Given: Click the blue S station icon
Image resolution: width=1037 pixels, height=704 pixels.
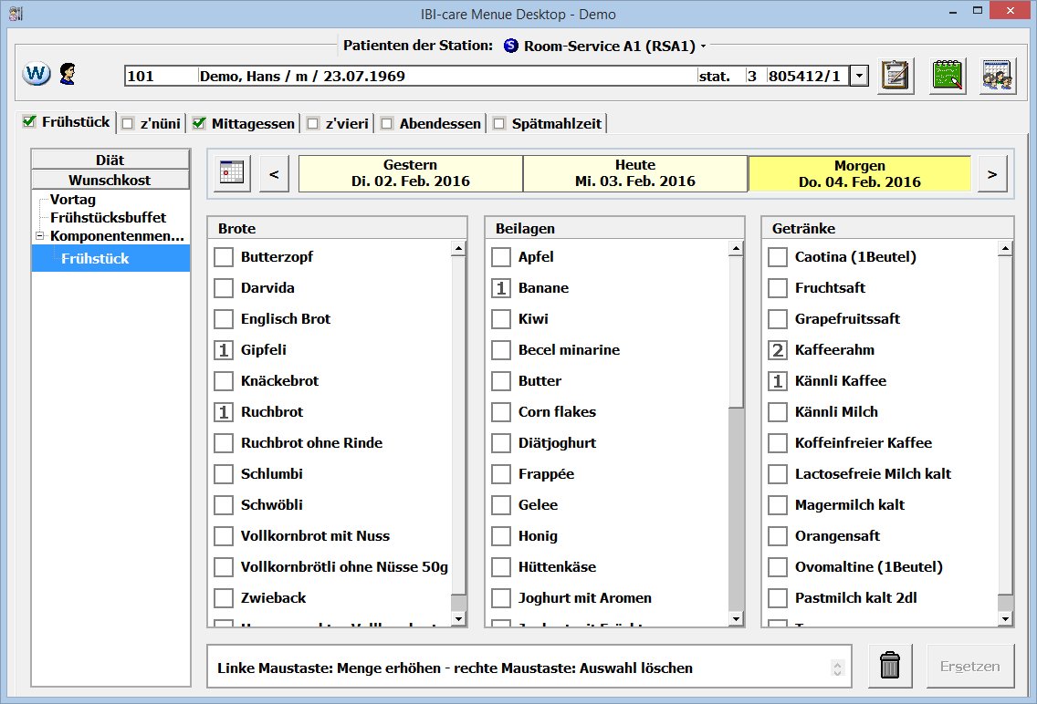Looking at the screenshot, I should point(510,46).
